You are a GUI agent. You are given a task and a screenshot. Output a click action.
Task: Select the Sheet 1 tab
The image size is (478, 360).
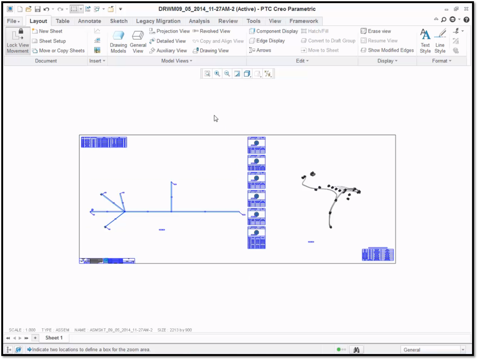(x=54, y=338)
